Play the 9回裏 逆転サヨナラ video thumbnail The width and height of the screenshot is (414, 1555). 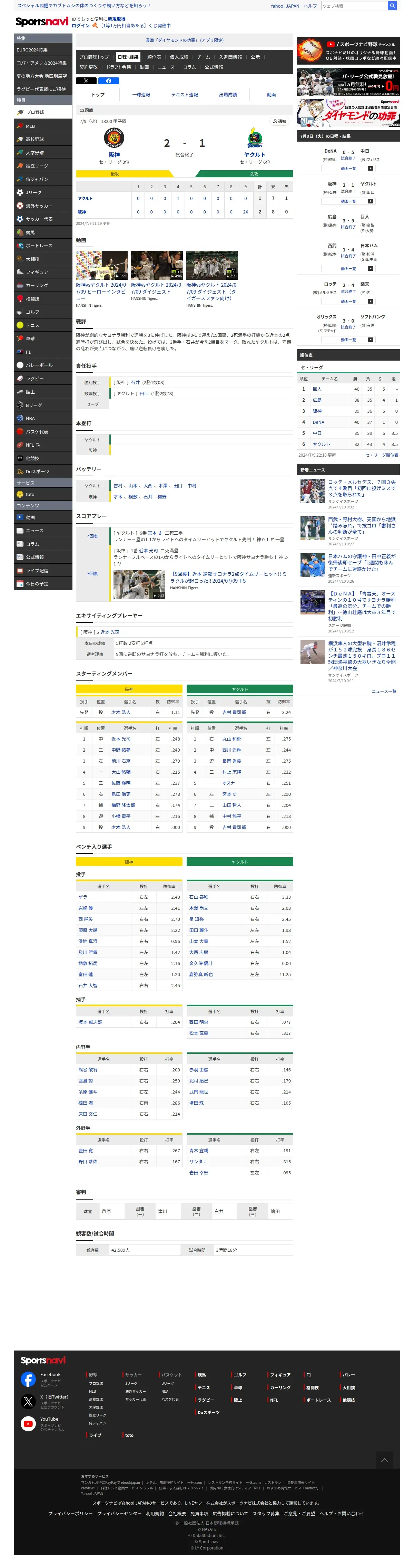(x=139, y=584)
